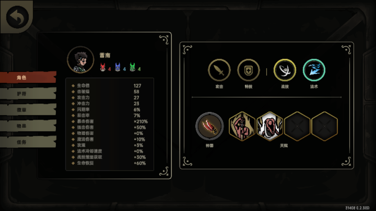The image size is (376, 211).
Task: Select the 特技 shield skill icon
Action: 248,70
